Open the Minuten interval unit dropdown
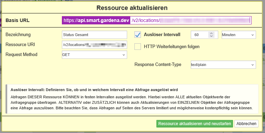Image resolution: width=265 pixels, height=133 pixels. pyautogui.click(x=239, y=35)
